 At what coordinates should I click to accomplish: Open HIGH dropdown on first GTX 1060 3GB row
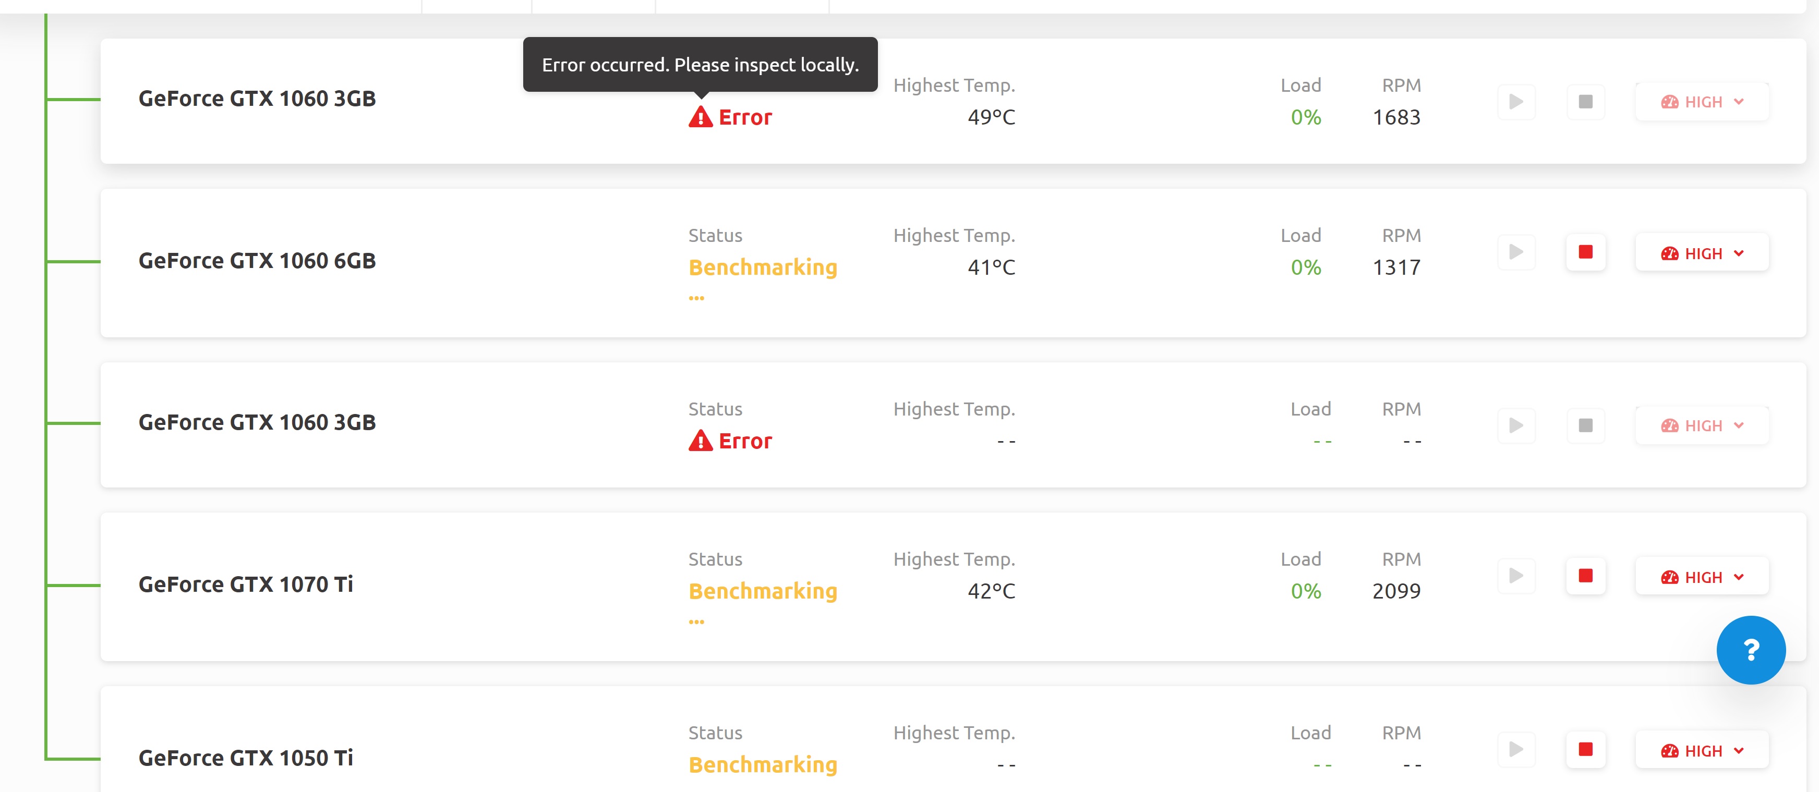click(1702, 102)
